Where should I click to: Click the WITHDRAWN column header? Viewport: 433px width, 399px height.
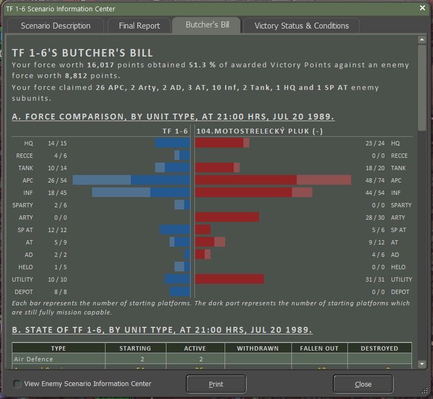pyautogui.click(x=258, y=348)
